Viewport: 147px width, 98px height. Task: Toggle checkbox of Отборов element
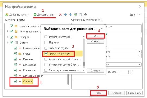[x=11, y=37]
